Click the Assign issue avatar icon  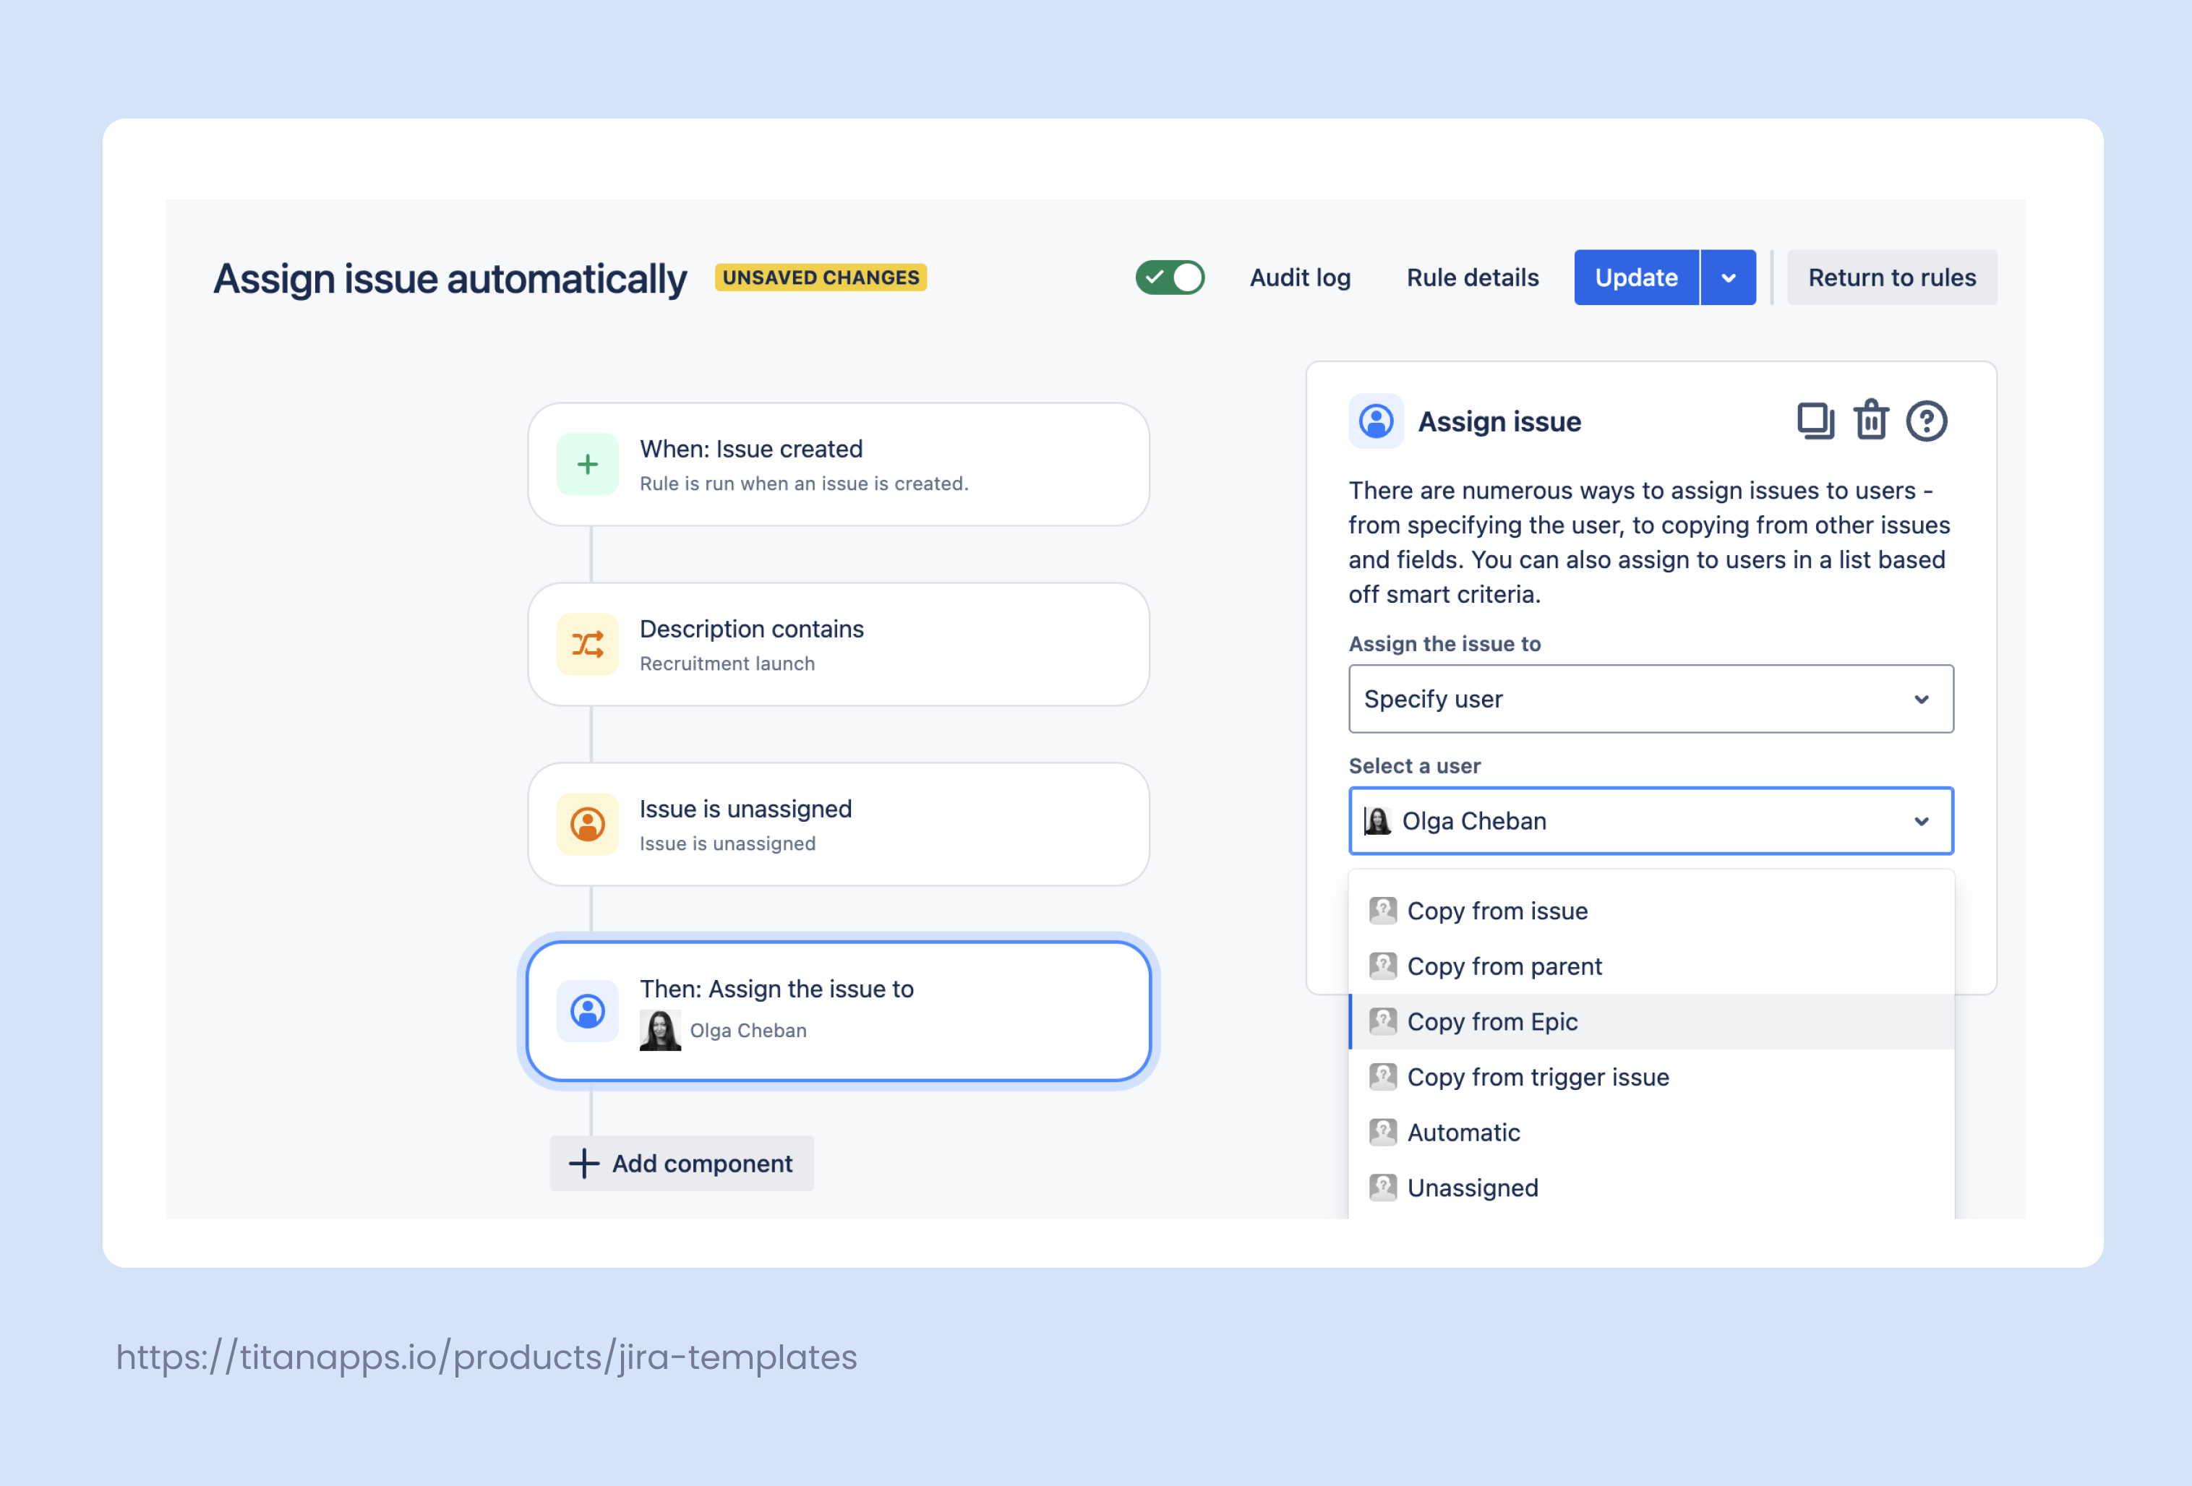click(x=1376, y=421)
